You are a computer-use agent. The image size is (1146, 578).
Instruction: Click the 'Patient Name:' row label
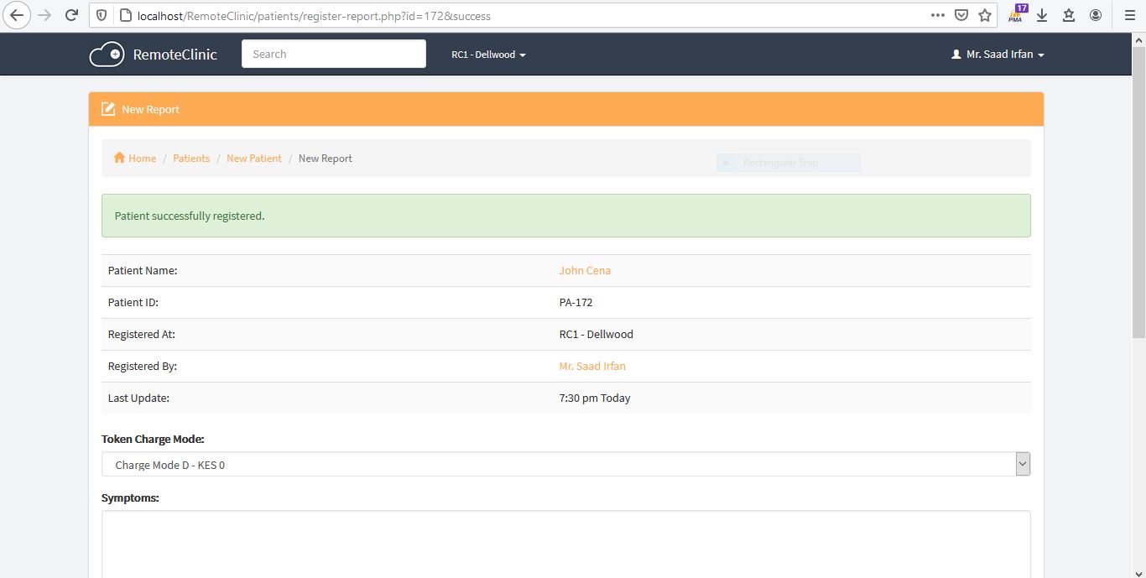click(143, 270)
